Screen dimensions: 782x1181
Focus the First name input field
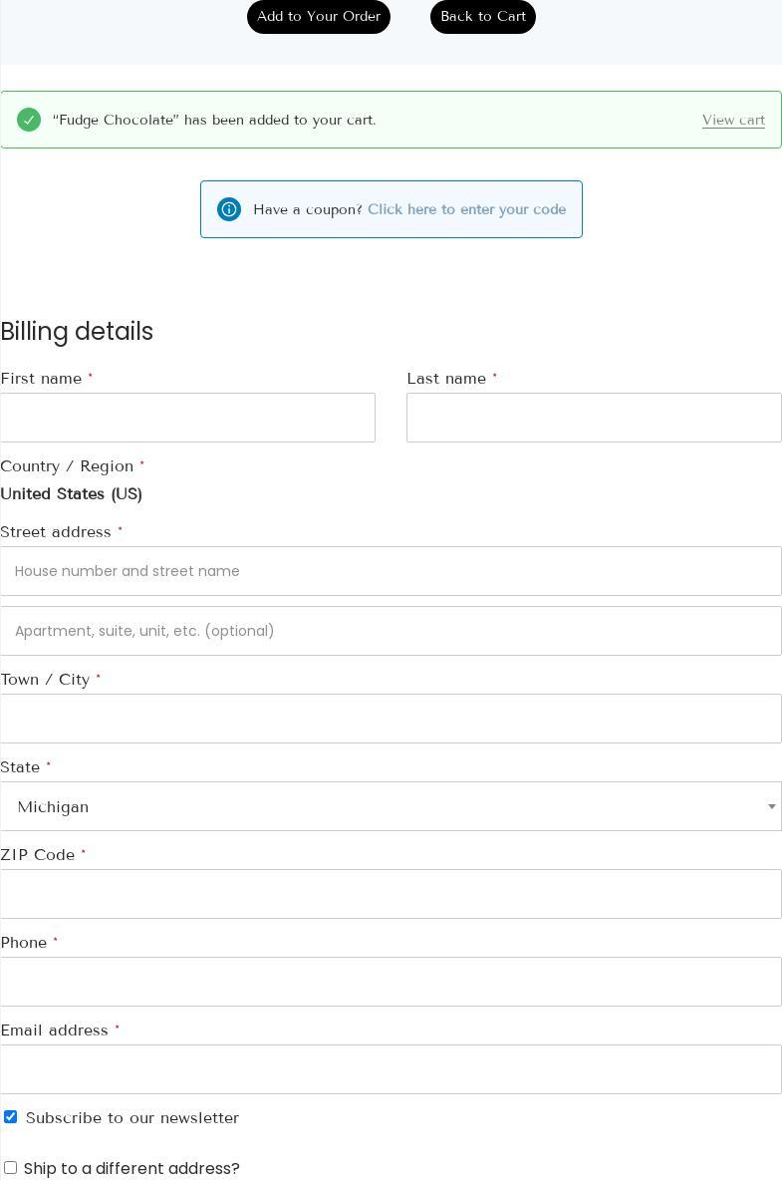[x=187, y=418]
